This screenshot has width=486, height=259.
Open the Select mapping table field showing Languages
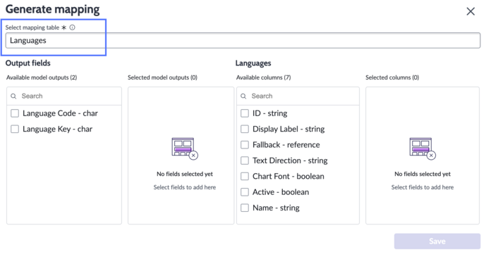click(x=243, y=41)
